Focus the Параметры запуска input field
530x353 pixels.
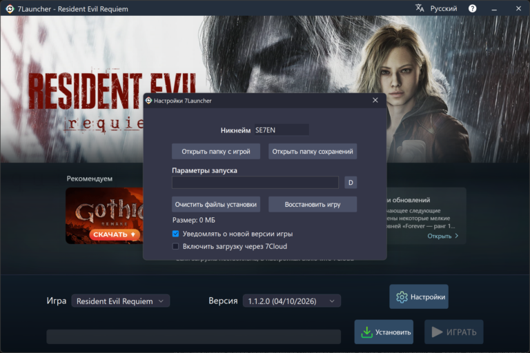pos(255,183)
